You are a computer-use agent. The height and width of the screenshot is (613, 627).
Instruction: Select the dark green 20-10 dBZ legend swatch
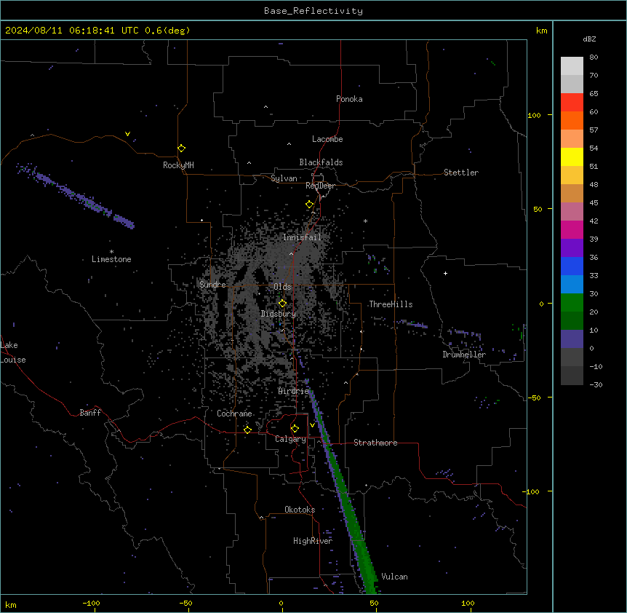point(572,320)
